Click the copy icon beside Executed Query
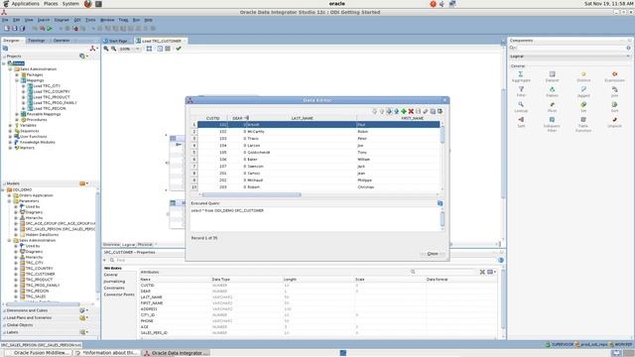635x357 pixels. [x=440, y=203]
